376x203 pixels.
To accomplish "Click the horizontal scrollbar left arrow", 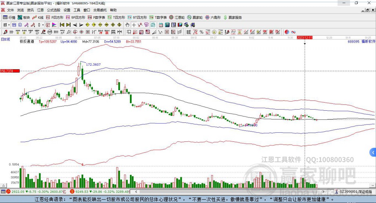I will pyautogui.click(x=136, y=192).
